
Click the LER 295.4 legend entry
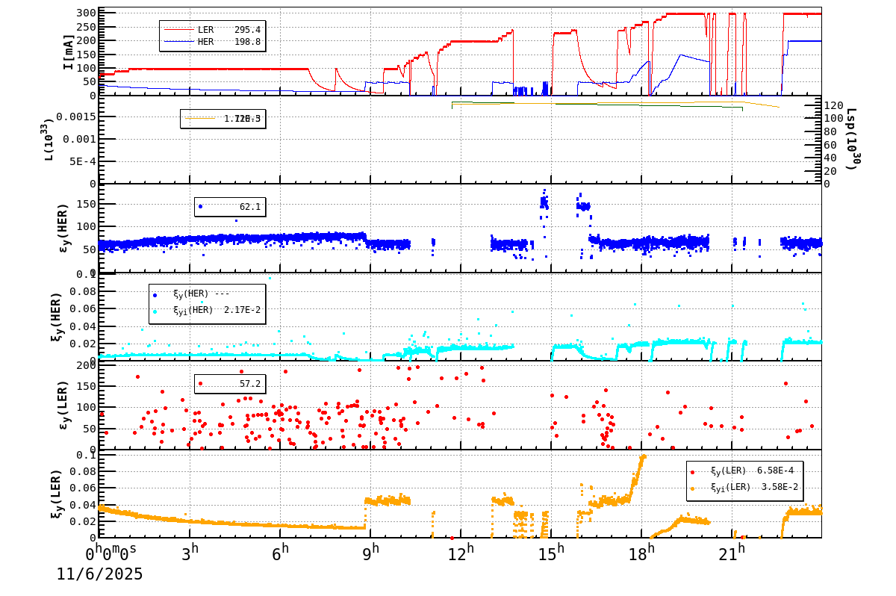coord(212,30)
